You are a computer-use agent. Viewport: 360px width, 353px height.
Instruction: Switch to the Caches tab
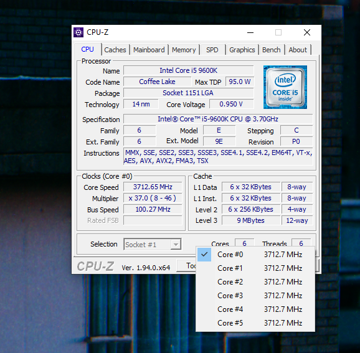click(x=115, y=50)
